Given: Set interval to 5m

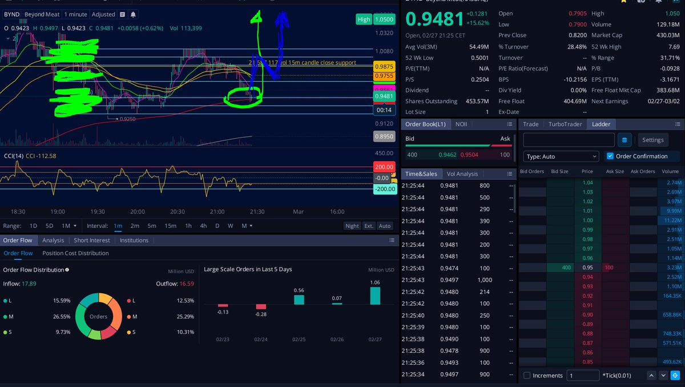Looking at the screenshot, I should [x=152, y=225].
